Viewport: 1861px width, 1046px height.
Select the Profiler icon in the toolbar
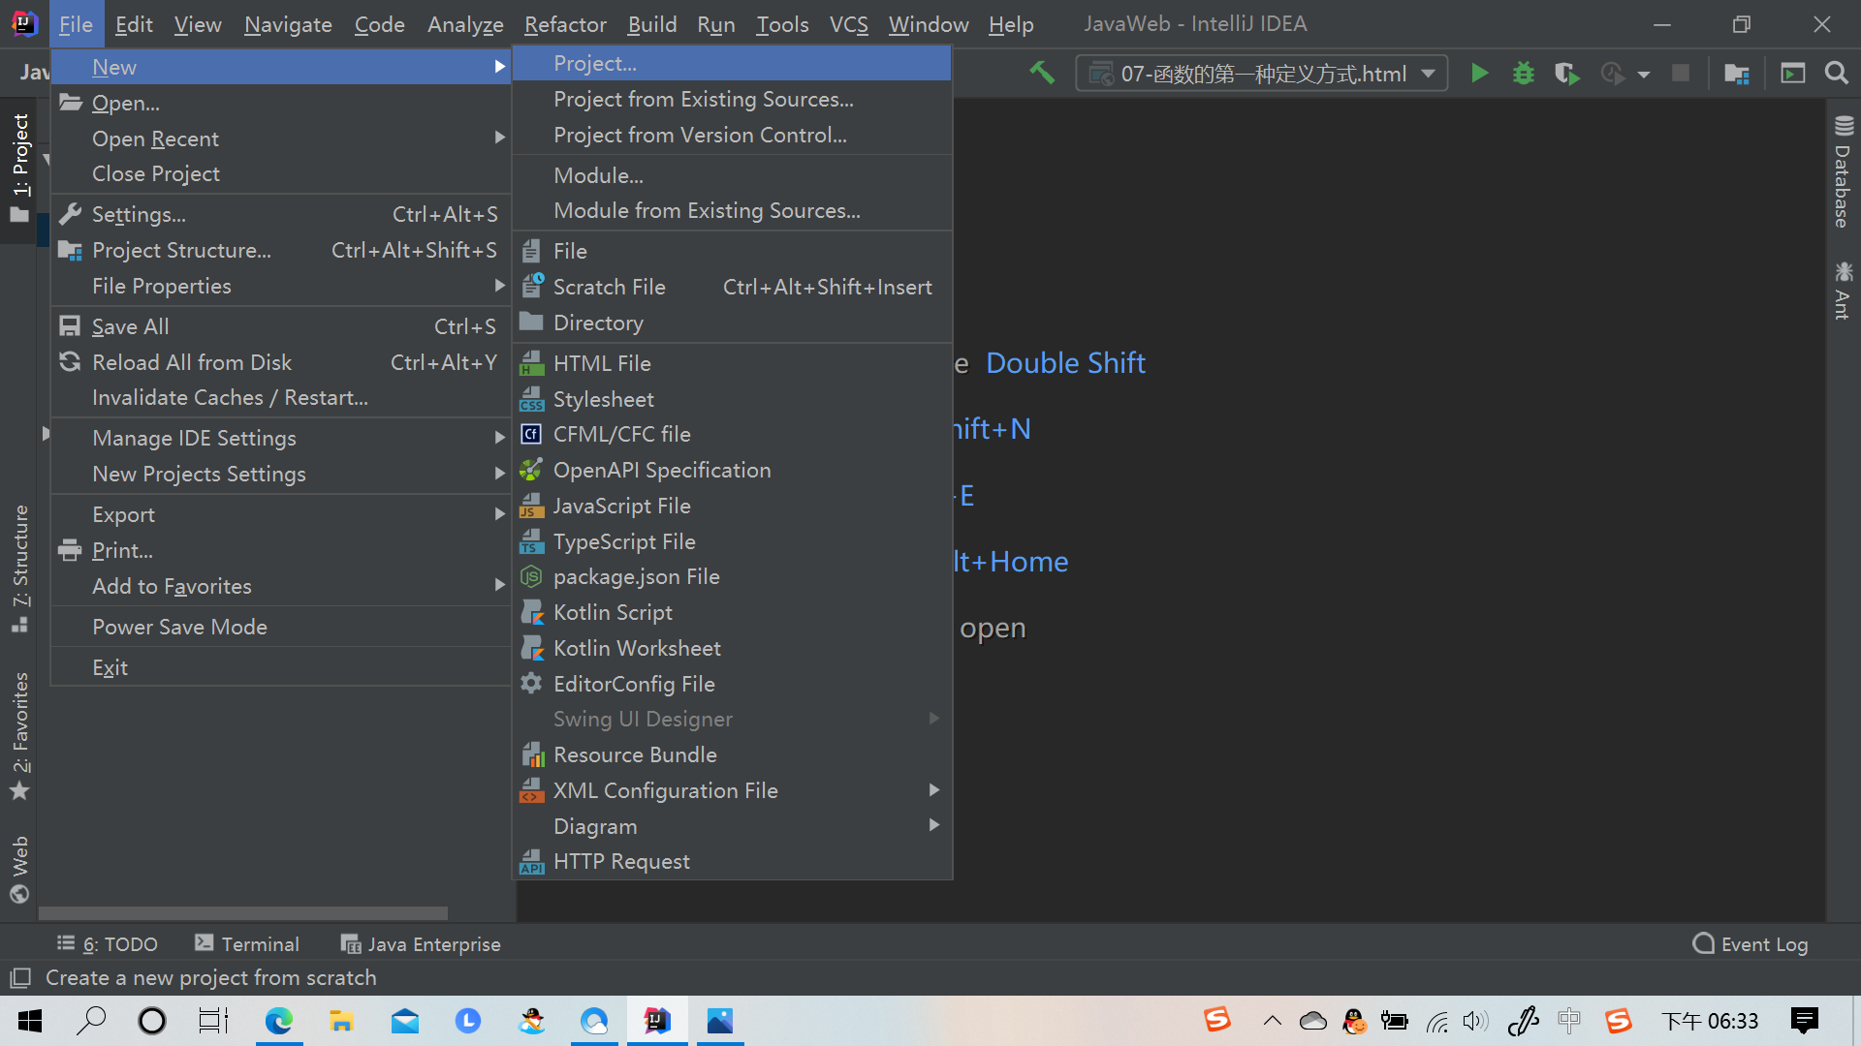[1611, 73]
